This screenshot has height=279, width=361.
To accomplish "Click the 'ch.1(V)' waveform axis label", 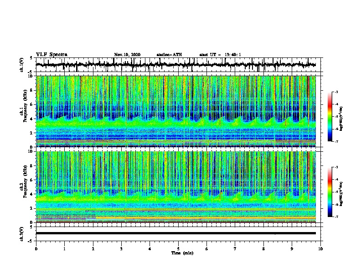I will [22, 65].
